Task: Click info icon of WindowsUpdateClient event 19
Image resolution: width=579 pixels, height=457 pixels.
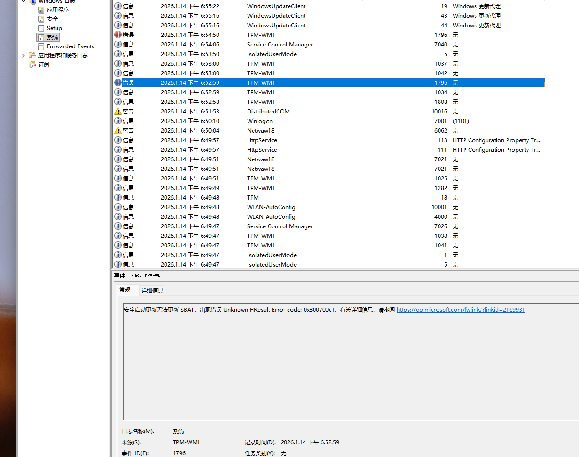Action: pyautogui.click(x=118, y=6)
